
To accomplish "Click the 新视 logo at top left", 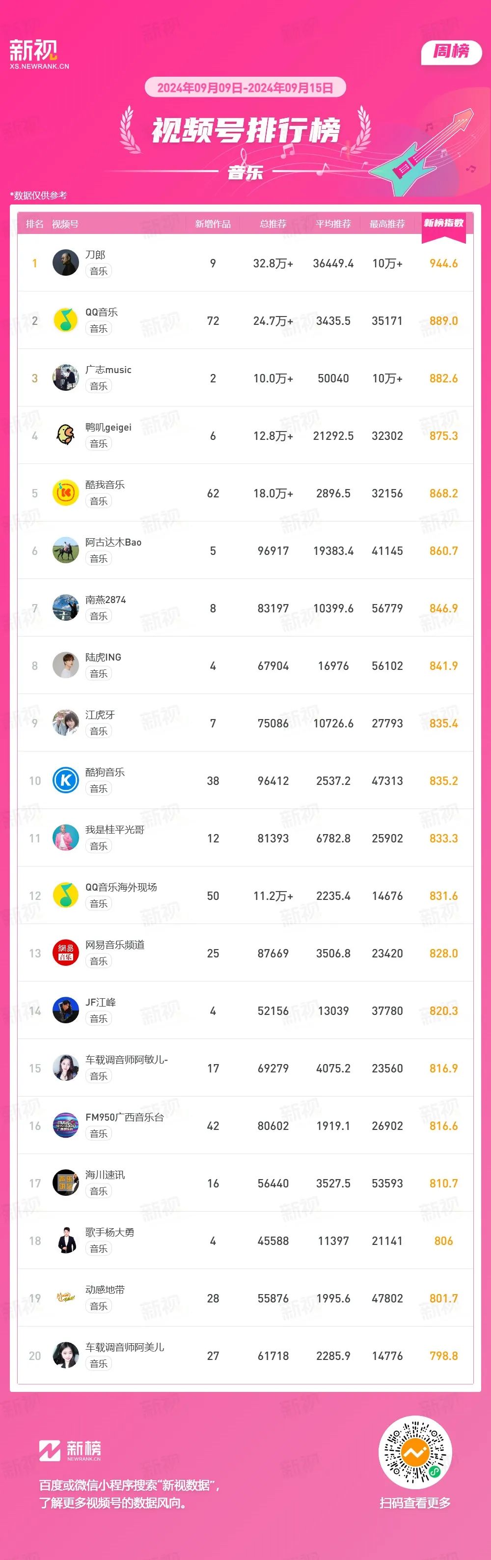I will (x=39, y=54).
